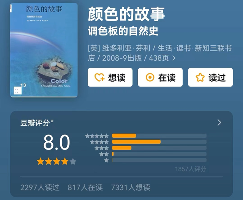Open the 颜色的故事 book cover image
The width and height of the screenshot is (243, 200).
pyautogui.click(x=44, y=50)
